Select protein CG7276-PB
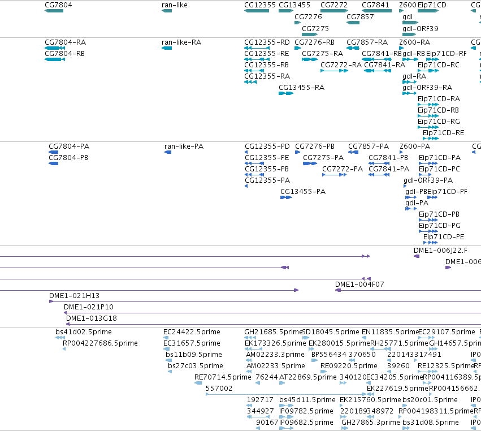The image size is (481, 431). point(315,146)
